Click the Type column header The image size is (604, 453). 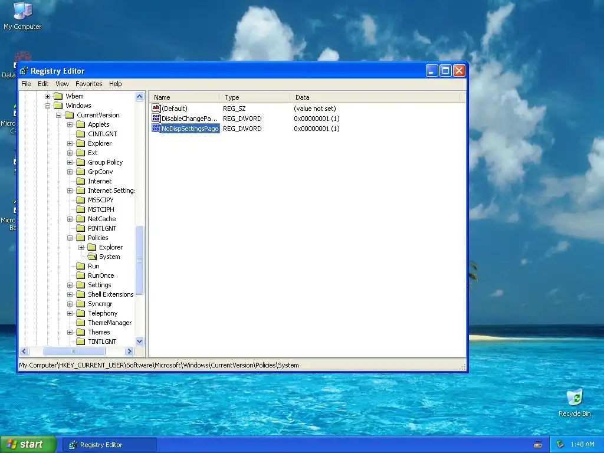[255, 97]
